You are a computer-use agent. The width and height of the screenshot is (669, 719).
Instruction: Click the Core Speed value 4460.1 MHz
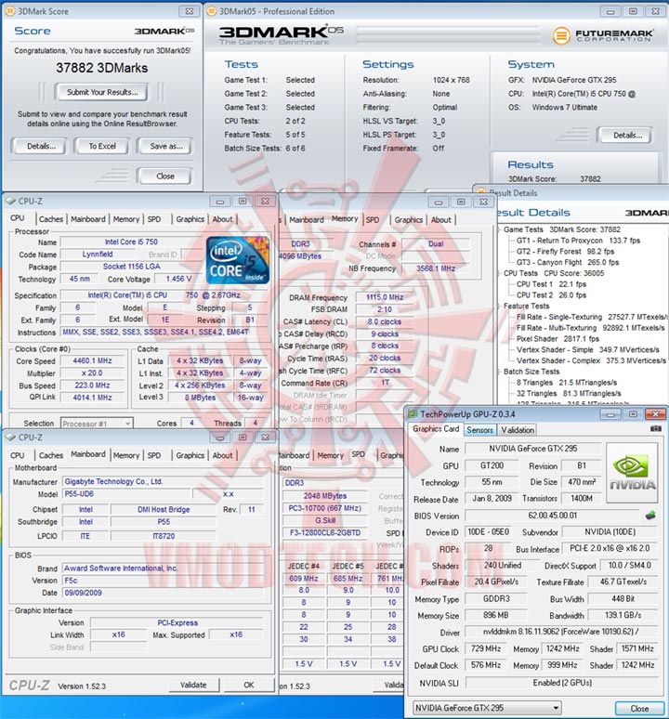92,360
